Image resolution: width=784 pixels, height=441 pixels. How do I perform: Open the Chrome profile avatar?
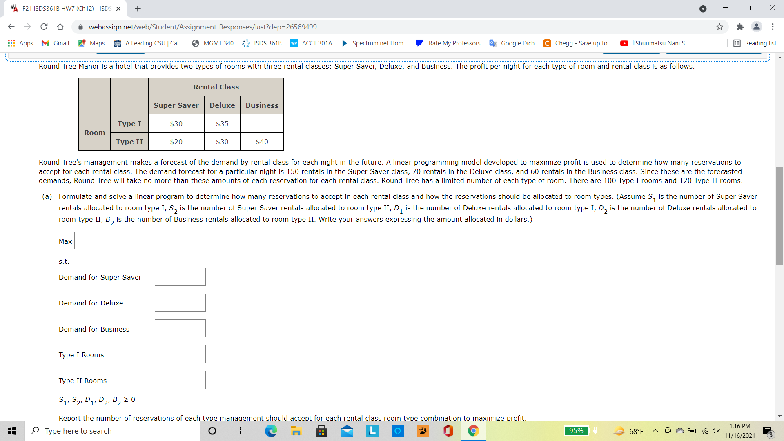point(757,27)
